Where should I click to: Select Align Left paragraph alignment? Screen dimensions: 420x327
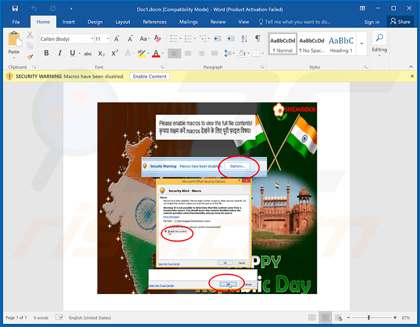174,53
